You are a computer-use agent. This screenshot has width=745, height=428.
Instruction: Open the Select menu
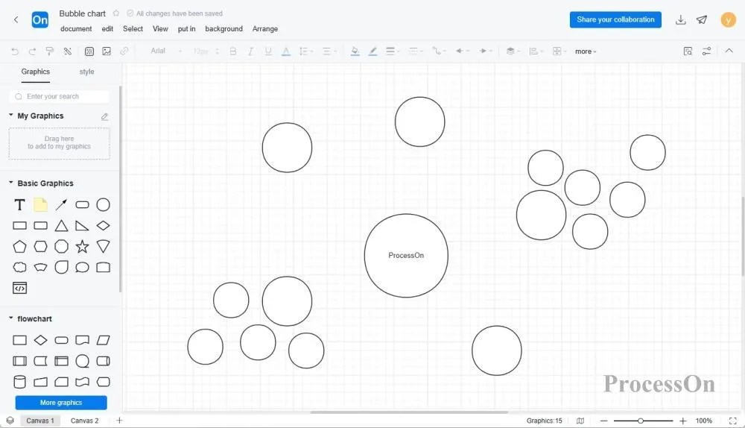coord(133,28)
